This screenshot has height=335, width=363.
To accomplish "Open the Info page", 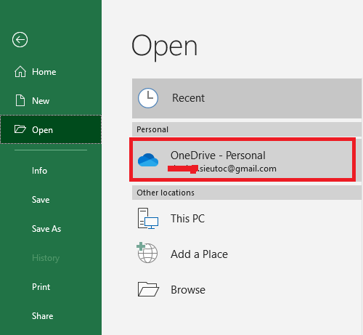I will [51, 171].
